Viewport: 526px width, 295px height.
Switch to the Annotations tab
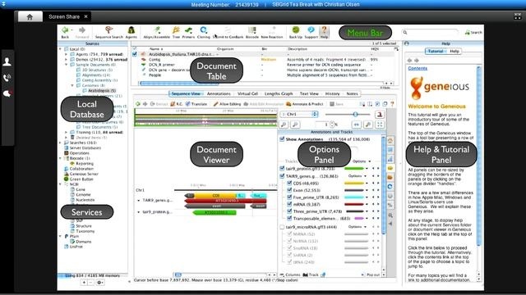tap(219, 94)
